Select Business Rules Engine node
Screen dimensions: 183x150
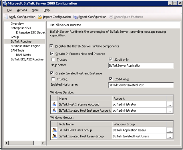25,46
